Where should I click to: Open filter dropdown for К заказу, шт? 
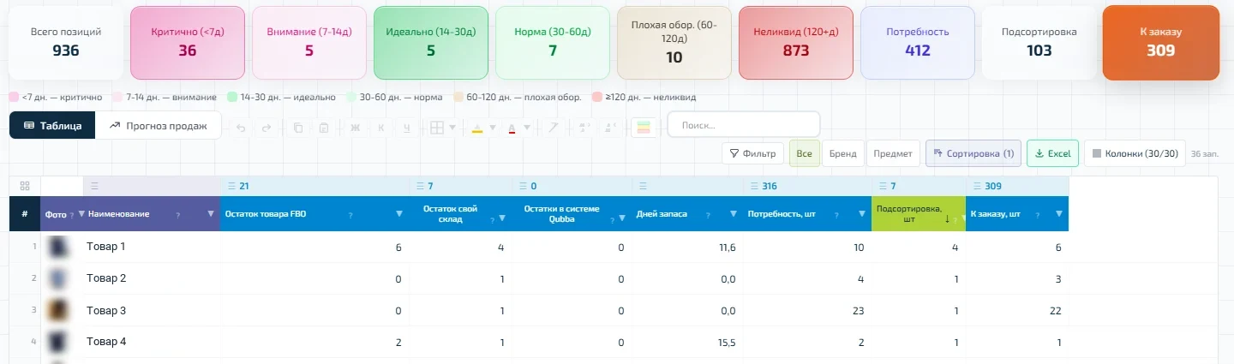pos(1059,213)
